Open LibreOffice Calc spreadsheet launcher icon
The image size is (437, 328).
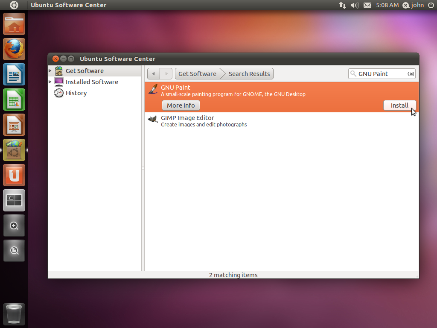(14, 100)
